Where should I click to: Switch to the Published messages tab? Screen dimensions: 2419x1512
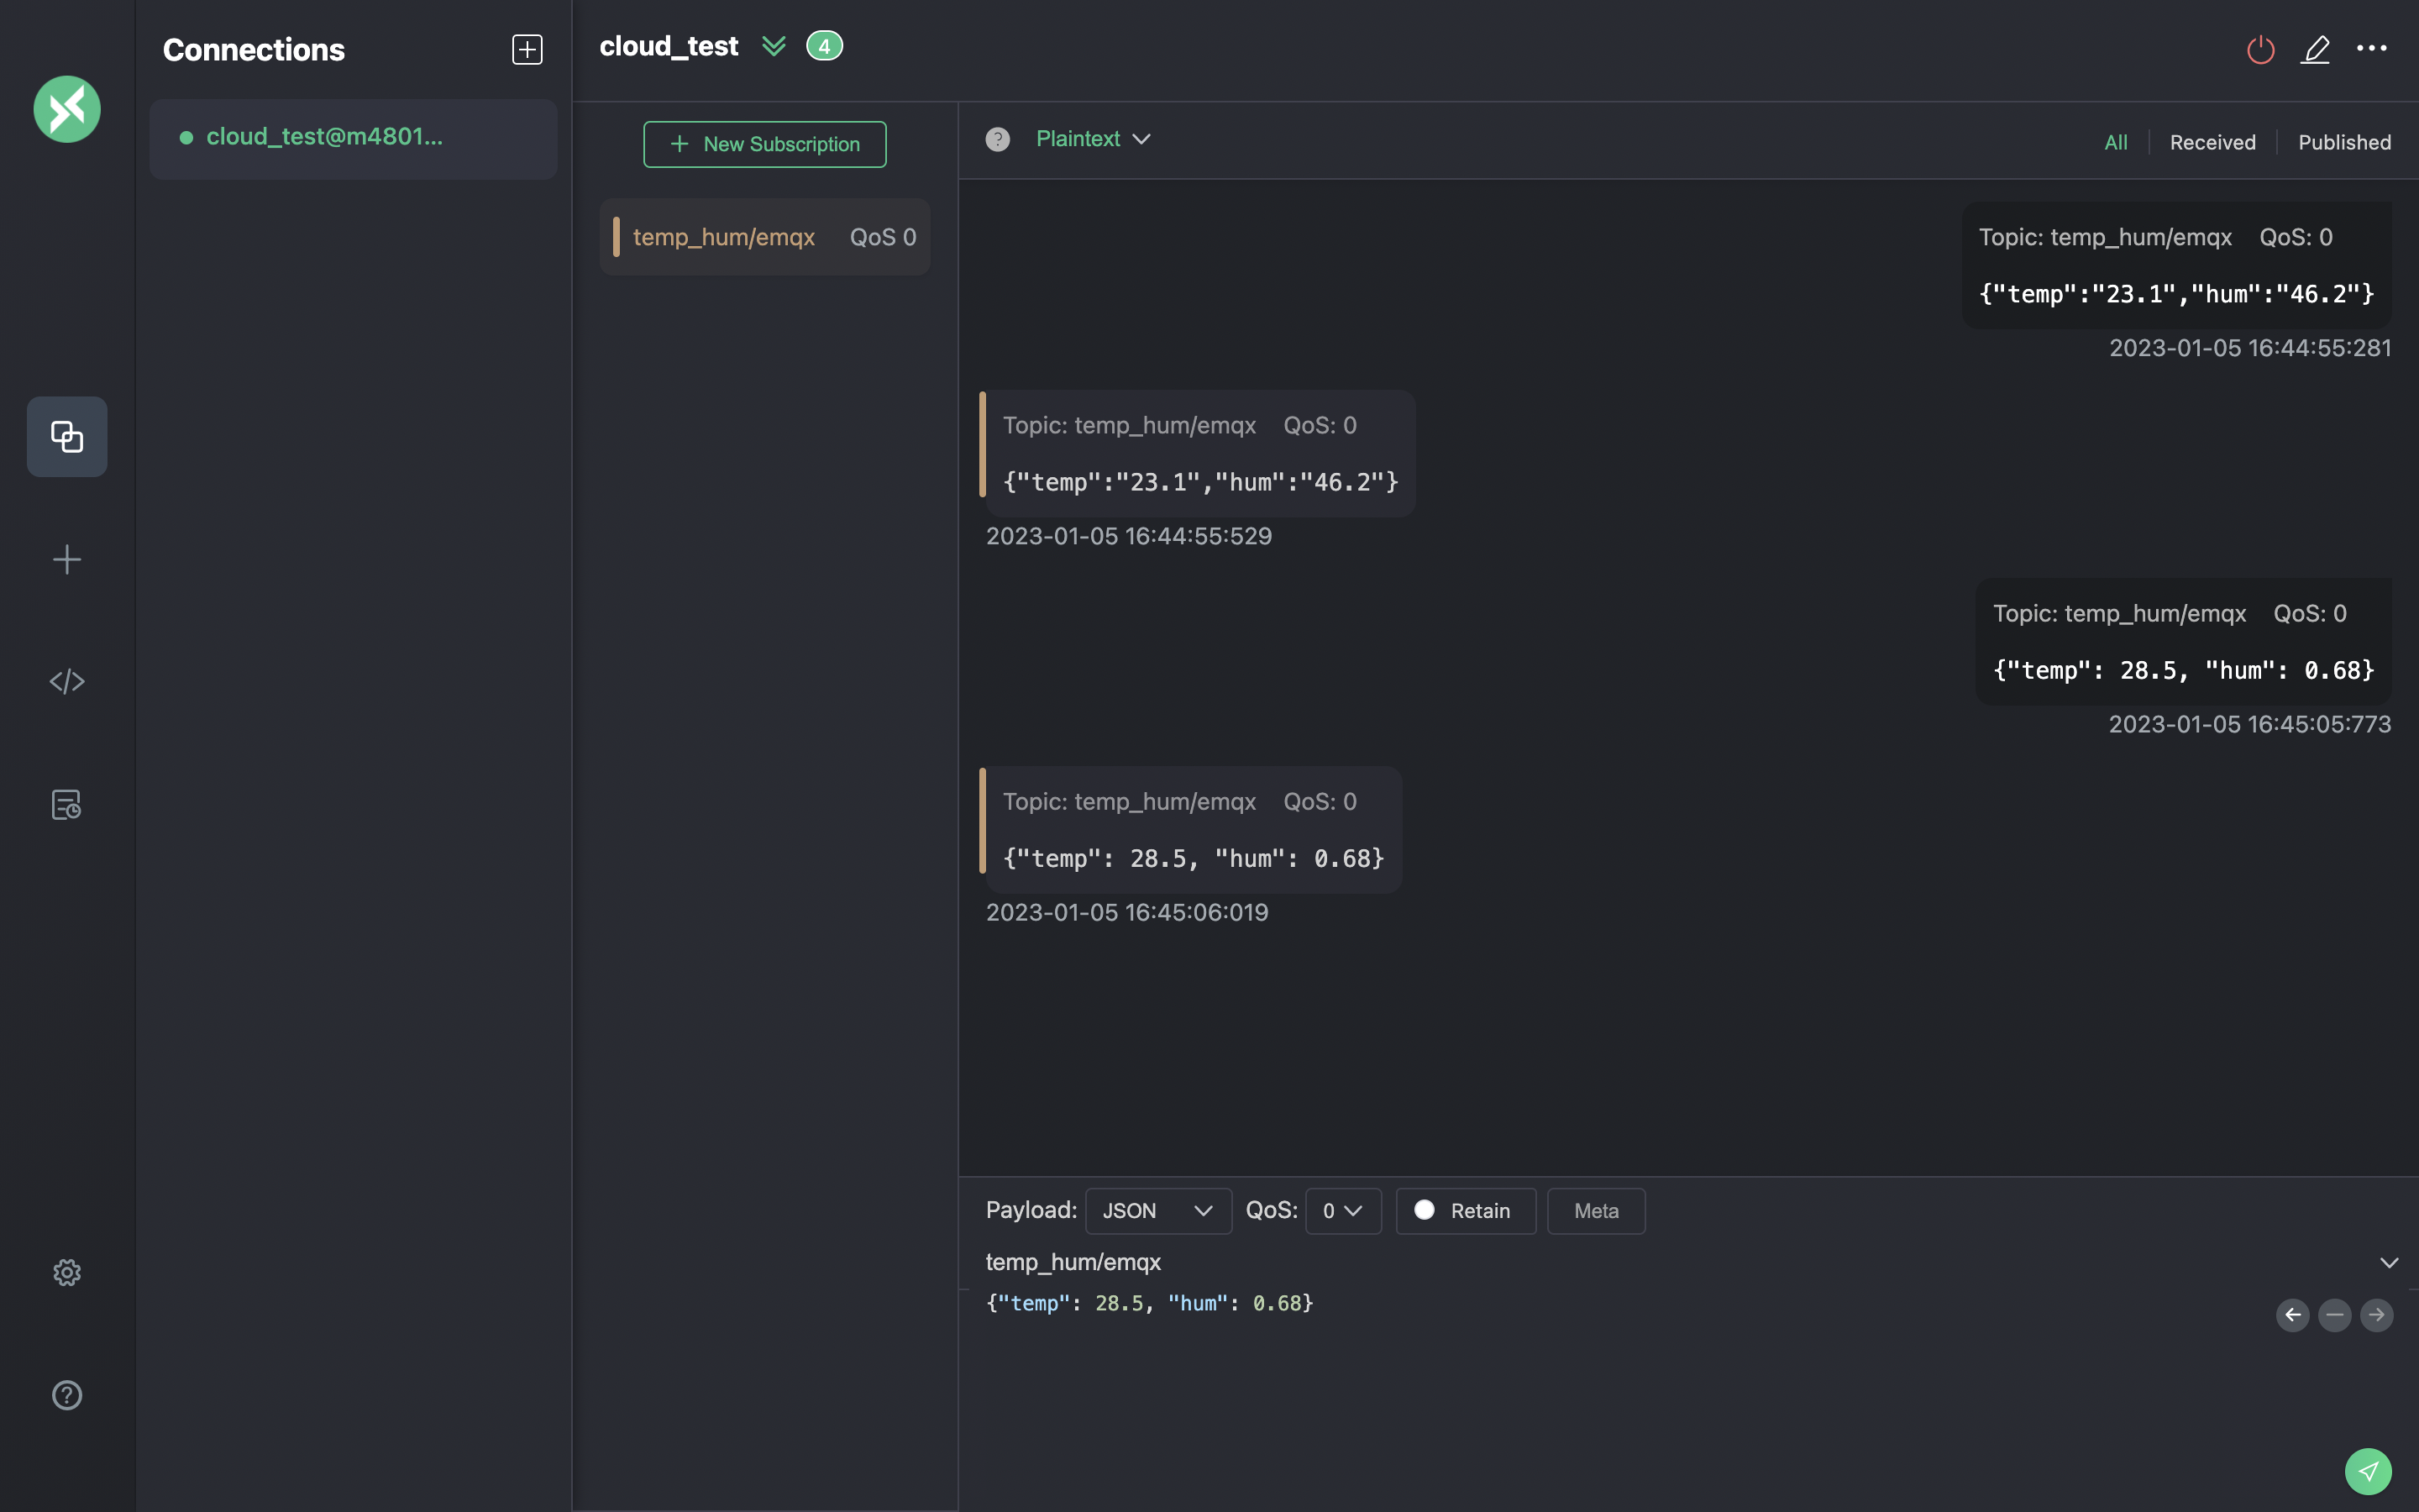(2346, 141)
